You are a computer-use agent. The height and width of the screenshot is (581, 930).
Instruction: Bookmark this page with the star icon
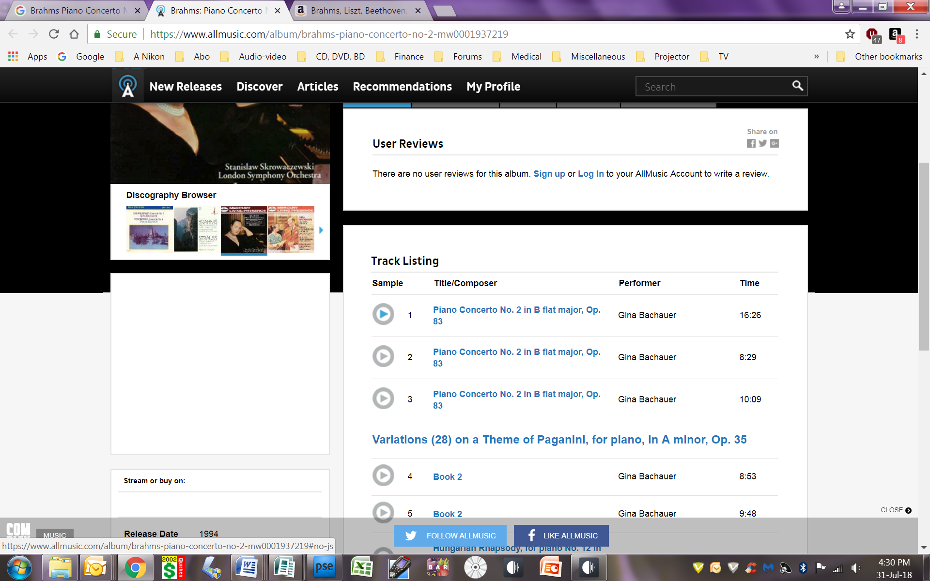[850, 34]
